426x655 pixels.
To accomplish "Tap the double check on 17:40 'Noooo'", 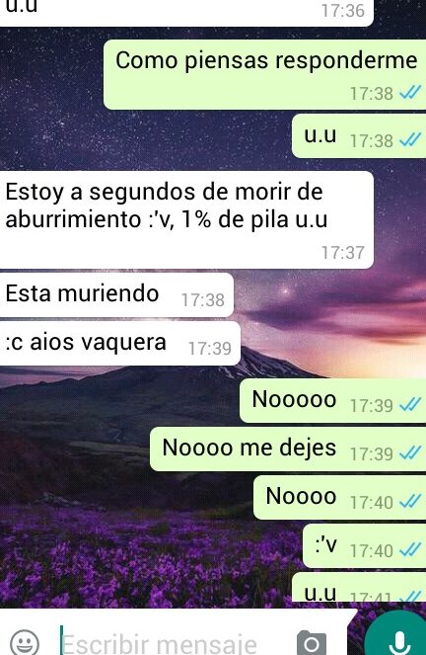I will 410,502.
